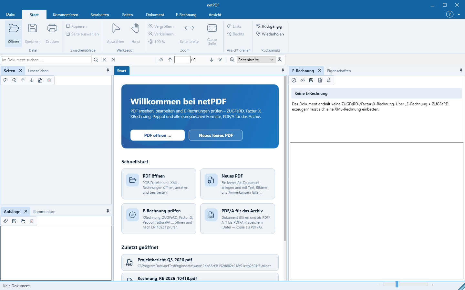This screenshot has height=290, width=465.
Task: Save attachment disk icon in Anhänge panel
Action: point(14,221)
